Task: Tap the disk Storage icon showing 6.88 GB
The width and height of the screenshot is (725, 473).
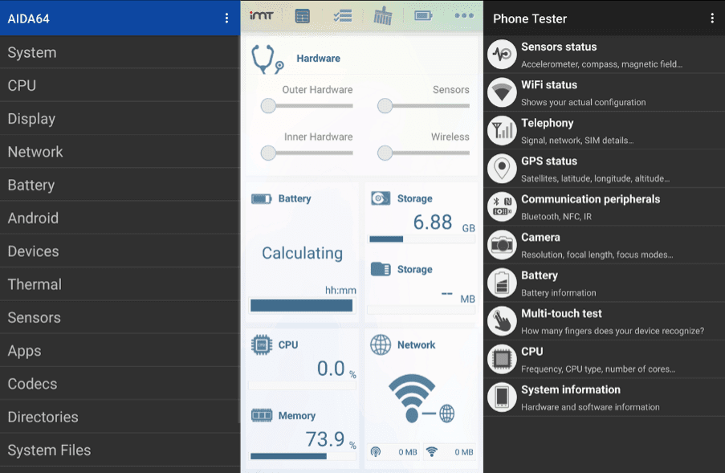Action: [x=381, y=198]
